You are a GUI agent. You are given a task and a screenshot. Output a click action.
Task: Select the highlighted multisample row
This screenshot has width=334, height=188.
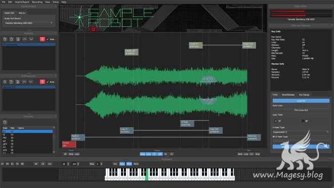coord(29,87)
